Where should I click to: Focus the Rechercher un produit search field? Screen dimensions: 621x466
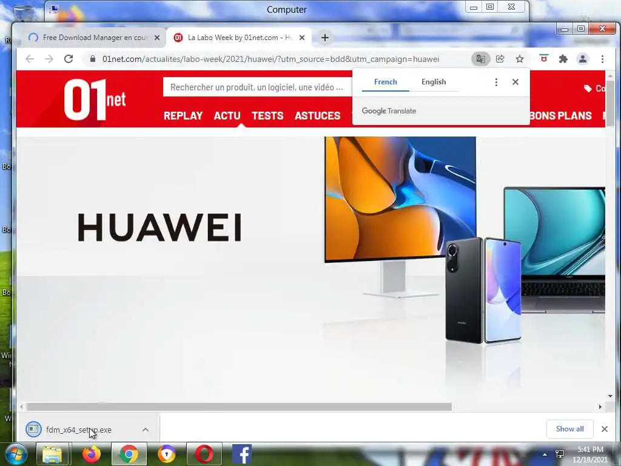(x=257, y=87)
